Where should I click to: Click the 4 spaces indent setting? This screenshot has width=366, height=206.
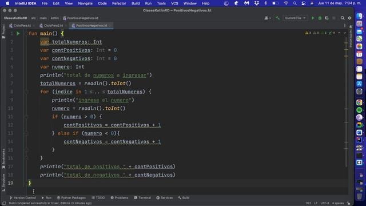coord(338,203)
